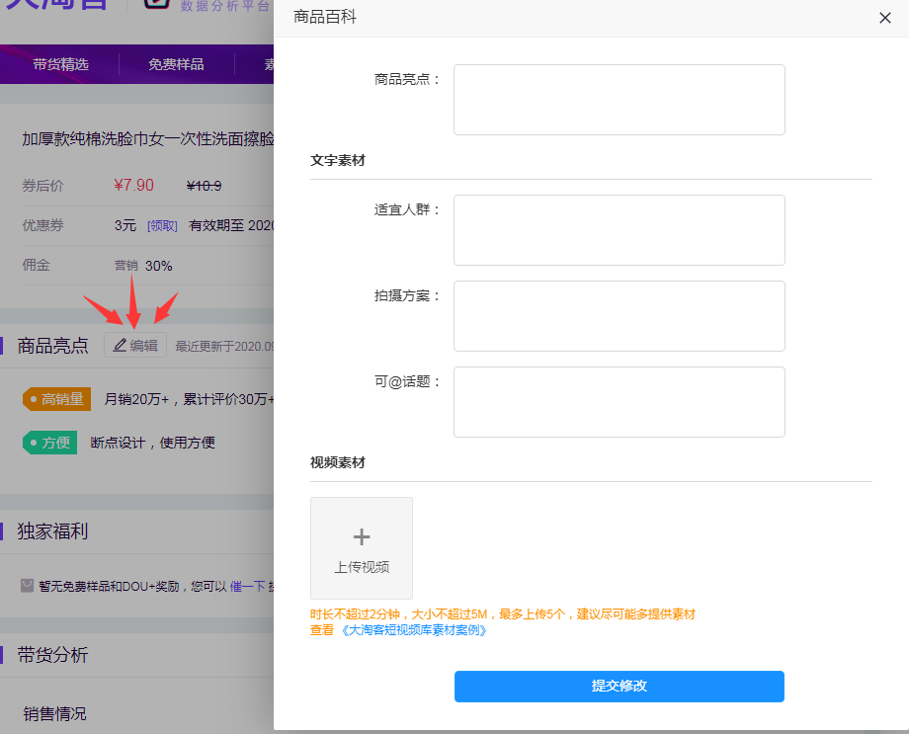Click the 催一下 link
Viewport: 909px width, 734px height.
pos(247,586)
